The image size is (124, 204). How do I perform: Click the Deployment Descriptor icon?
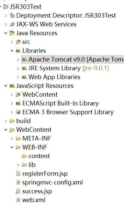coord(12,15)
